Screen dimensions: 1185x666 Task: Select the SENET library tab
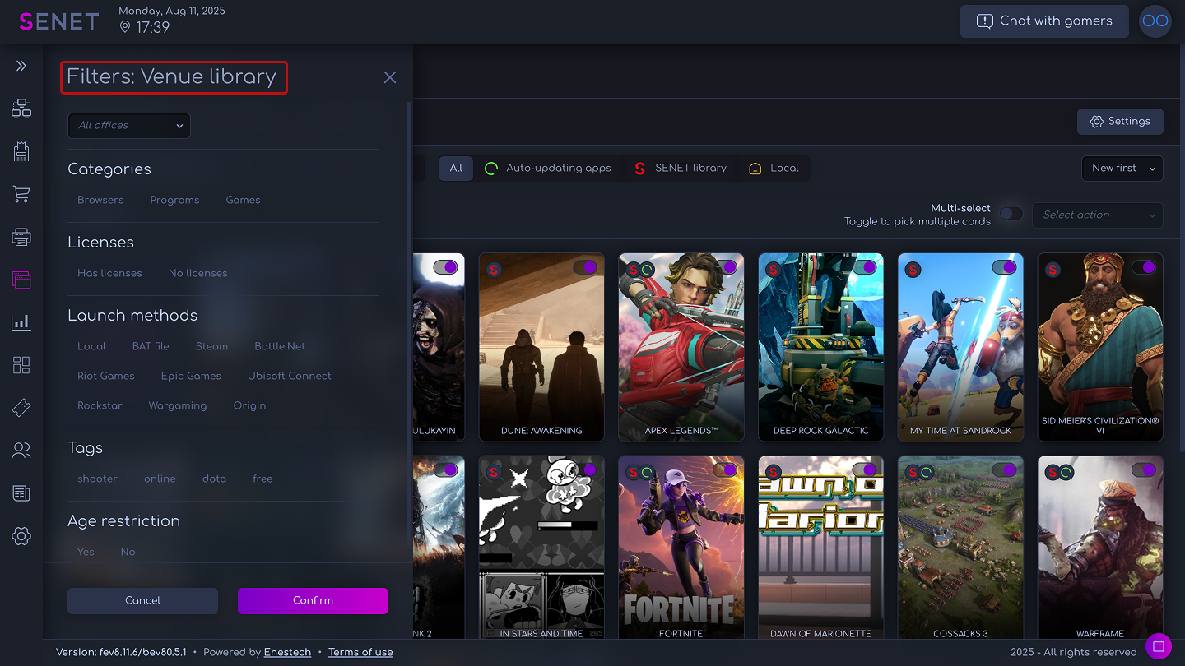(x=681, y=168)
